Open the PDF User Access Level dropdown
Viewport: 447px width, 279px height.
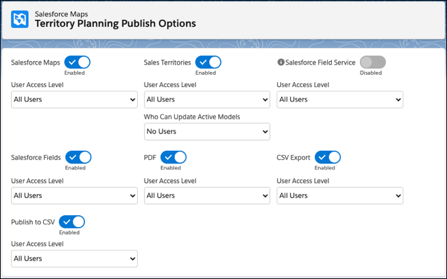pyautogui.click(x=207, y=196)
